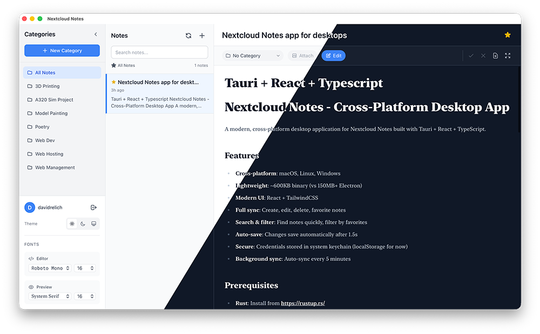Create a New Category
Viewport: 540px width, 334px height.
(x=62, y=50)
